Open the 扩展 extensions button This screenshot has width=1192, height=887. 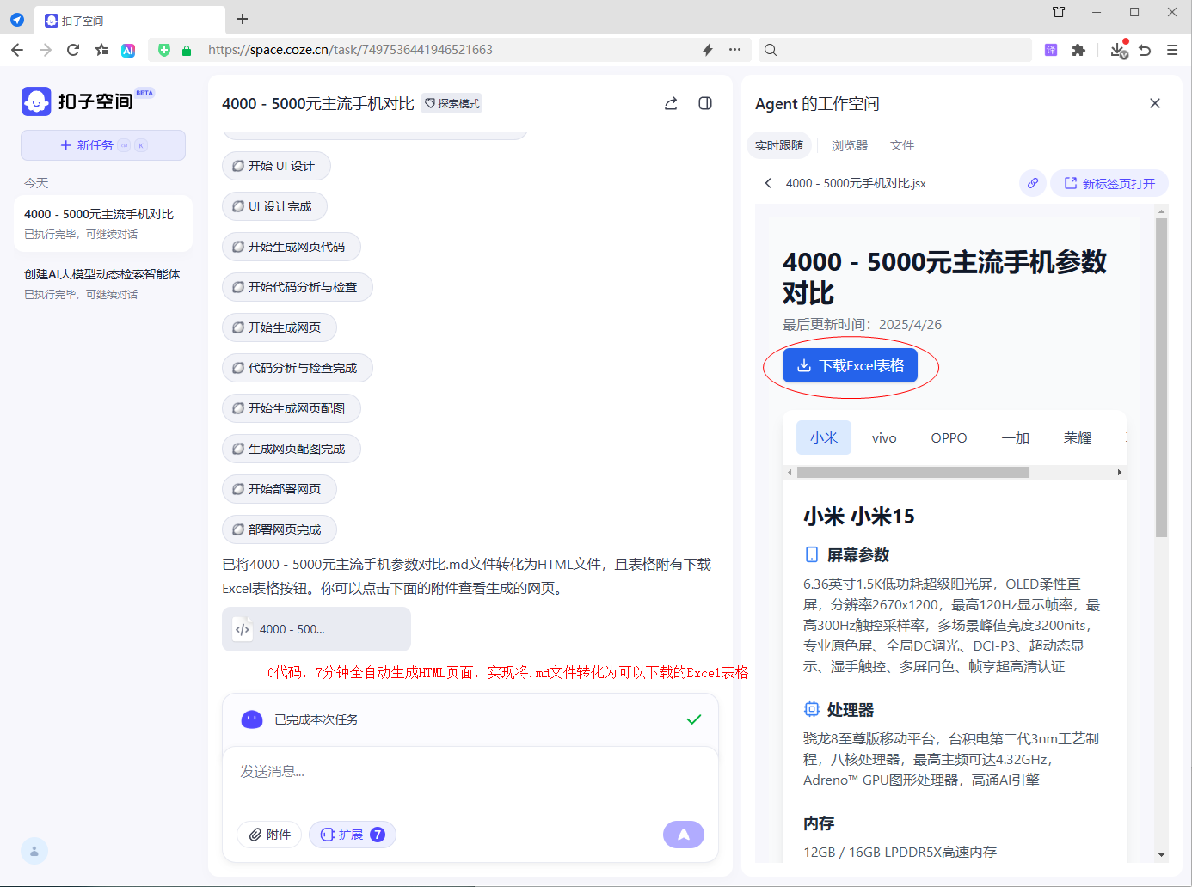(x=353, y=835)
